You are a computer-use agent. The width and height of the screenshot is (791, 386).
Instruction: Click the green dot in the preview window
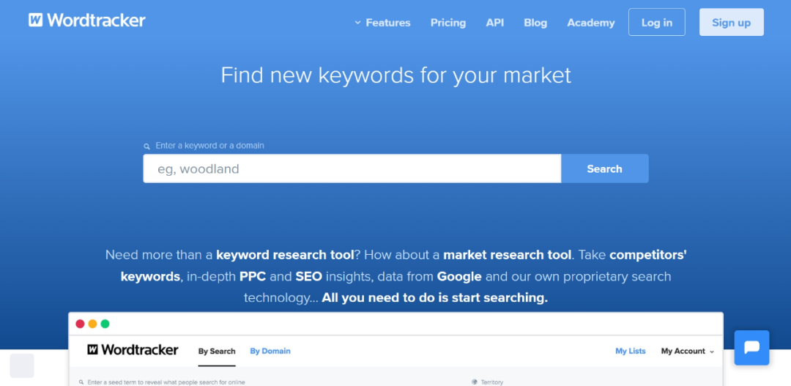point(105,324)
